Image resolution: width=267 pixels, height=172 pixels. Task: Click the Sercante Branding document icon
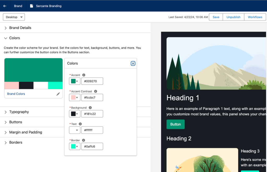click(x=32, y=6)
